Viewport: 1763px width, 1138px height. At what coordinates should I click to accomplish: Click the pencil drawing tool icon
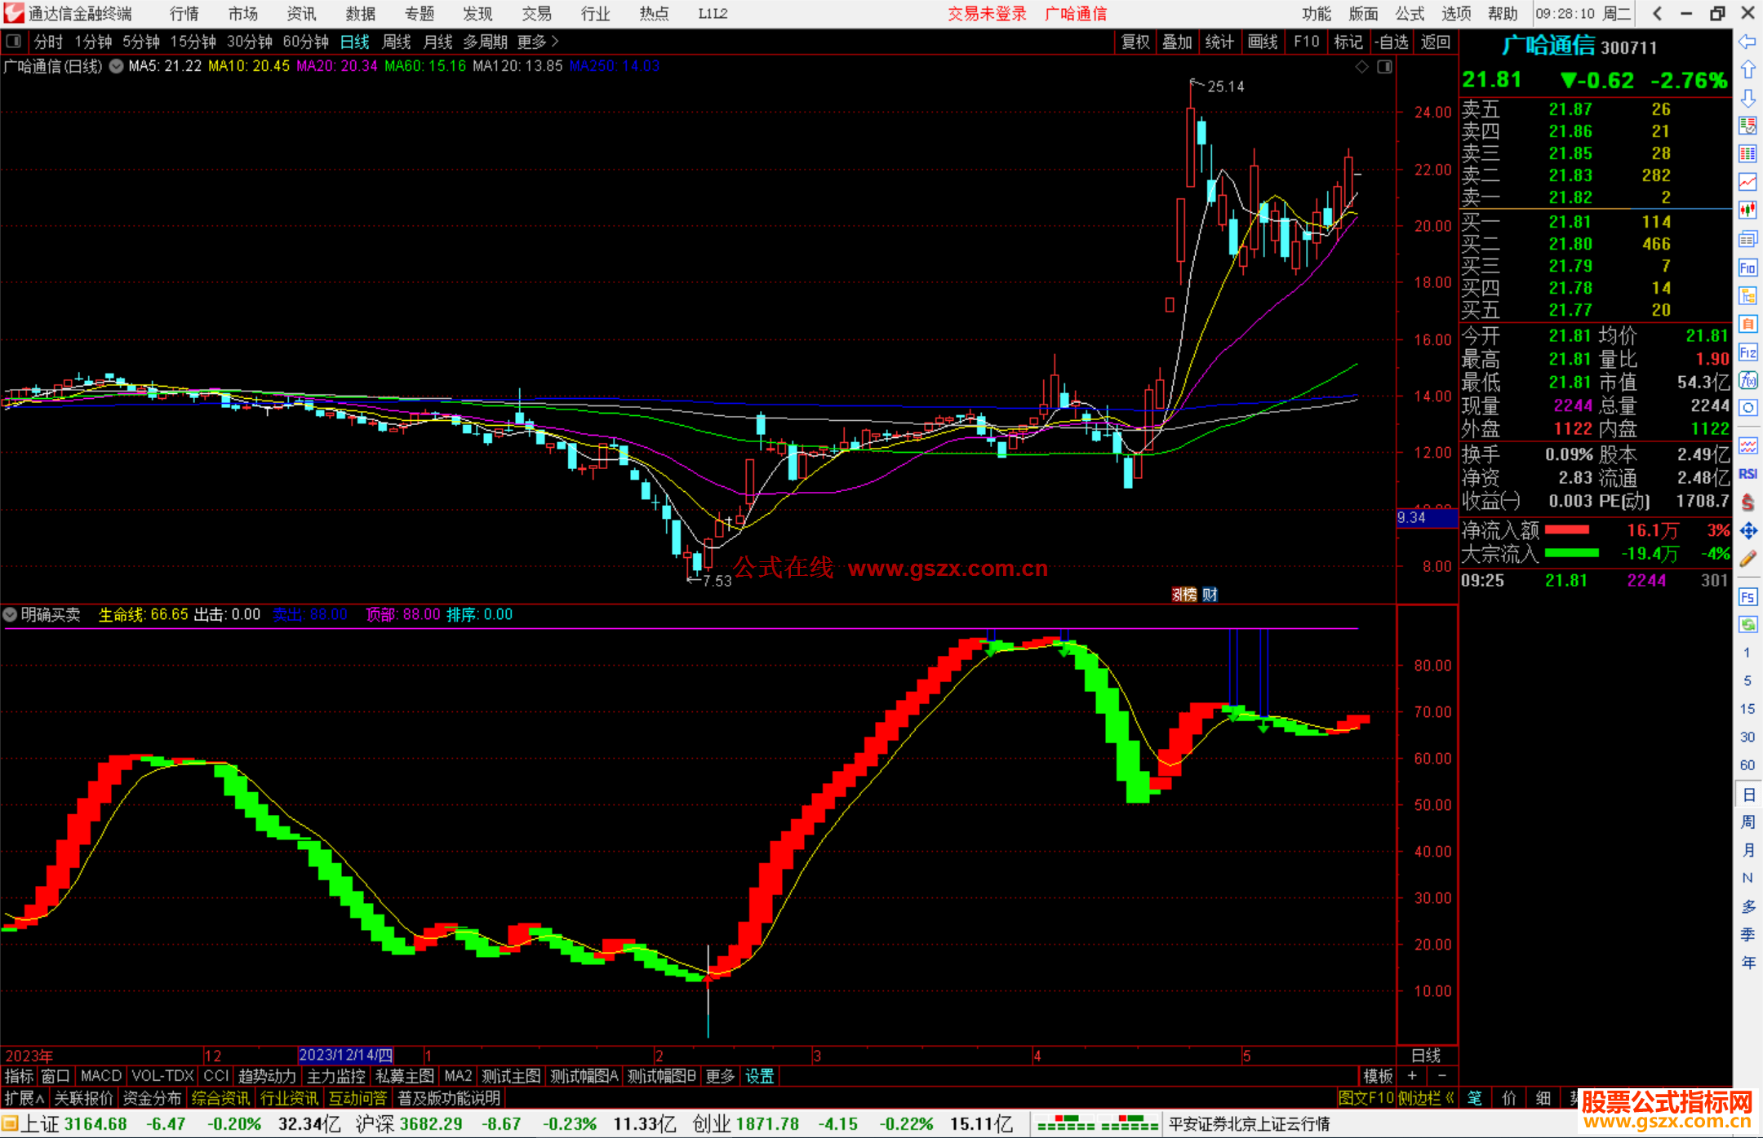(x=1747, y=559)
